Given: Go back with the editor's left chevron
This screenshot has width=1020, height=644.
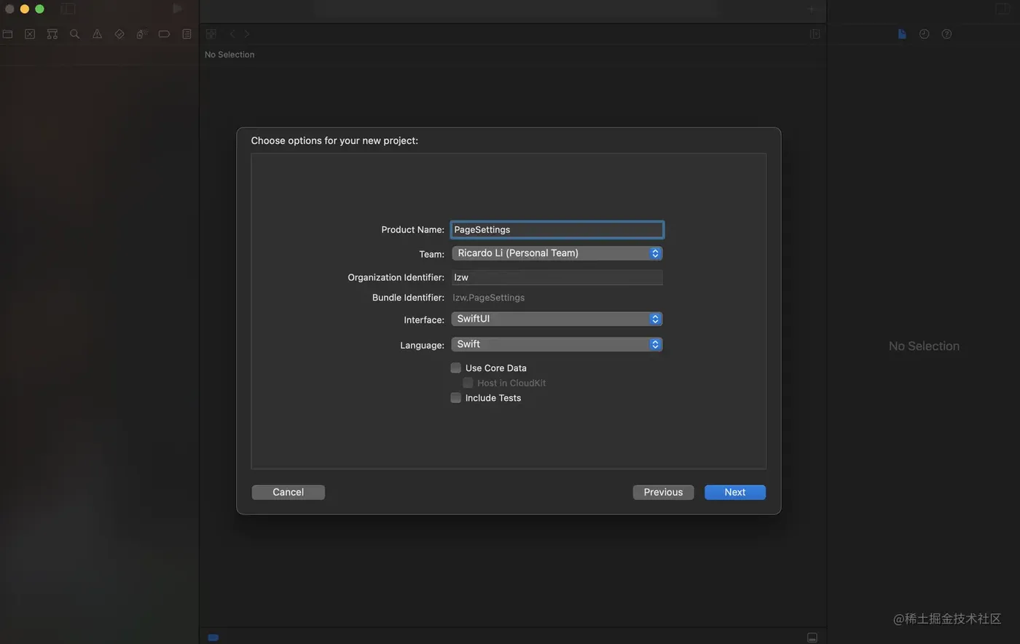Looking at the screenshot, I should point(232,33).
